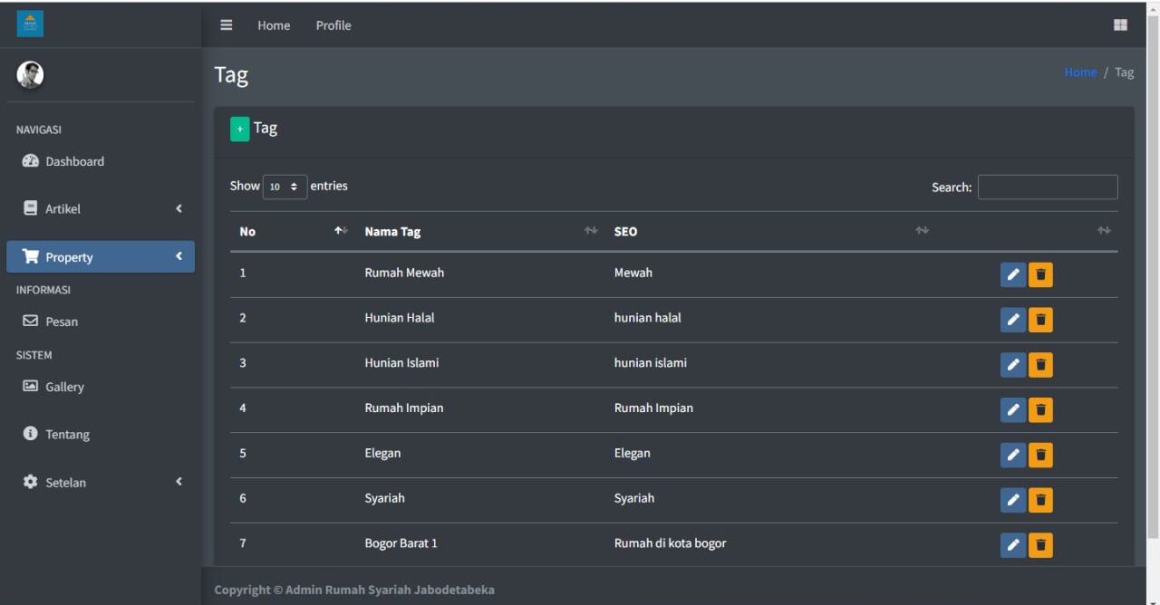Expand the Setelan sidebar menu
1160x605 pixels.
point(100,483)
